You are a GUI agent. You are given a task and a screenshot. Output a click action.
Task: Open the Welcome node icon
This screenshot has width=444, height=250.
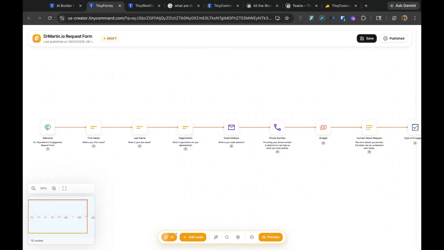[48, 127]
